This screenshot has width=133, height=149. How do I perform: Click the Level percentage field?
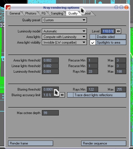pos(108,31)
